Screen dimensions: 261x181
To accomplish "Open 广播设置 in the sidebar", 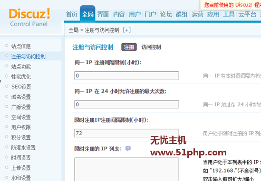I will tap(21, 107).
